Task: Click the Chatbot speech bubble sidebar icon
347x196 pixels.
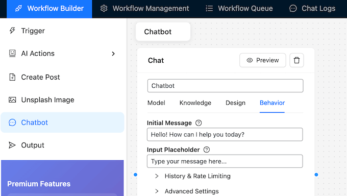Action: (12, 122)
